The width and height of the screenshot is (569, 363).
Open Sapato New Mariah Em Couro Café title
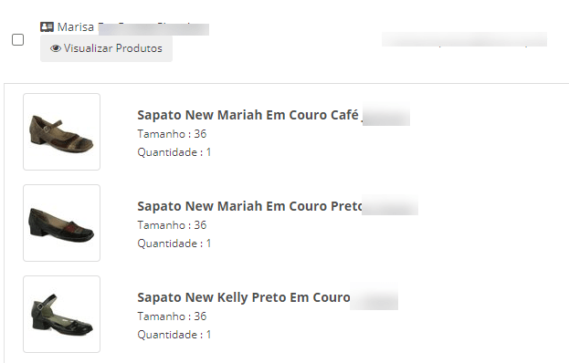[x=248, y=115]
